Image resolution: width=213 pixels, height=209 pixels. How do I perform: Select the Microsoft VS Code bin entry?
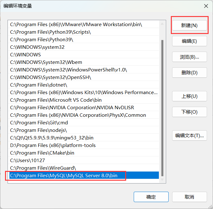pyautogui.click(x=56, y=100)
